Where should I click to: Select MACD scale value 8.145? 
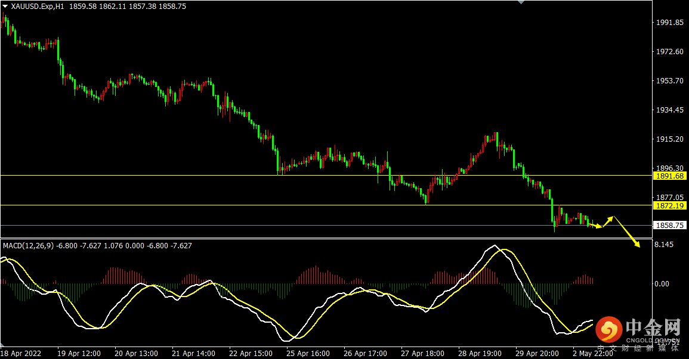664,245
